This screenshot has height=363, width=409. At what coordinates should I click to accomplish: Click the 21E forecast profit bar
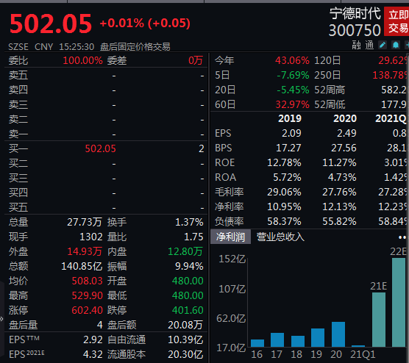(379, 320)
